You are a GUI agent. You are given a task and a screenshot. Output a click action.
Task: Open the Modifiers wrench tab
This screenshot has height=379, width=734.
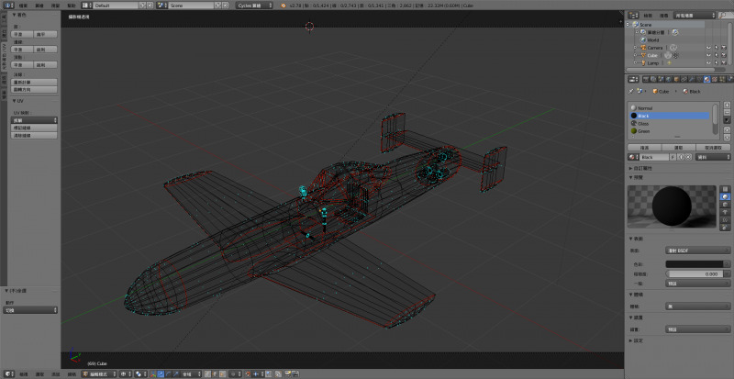tap(692, 80)
